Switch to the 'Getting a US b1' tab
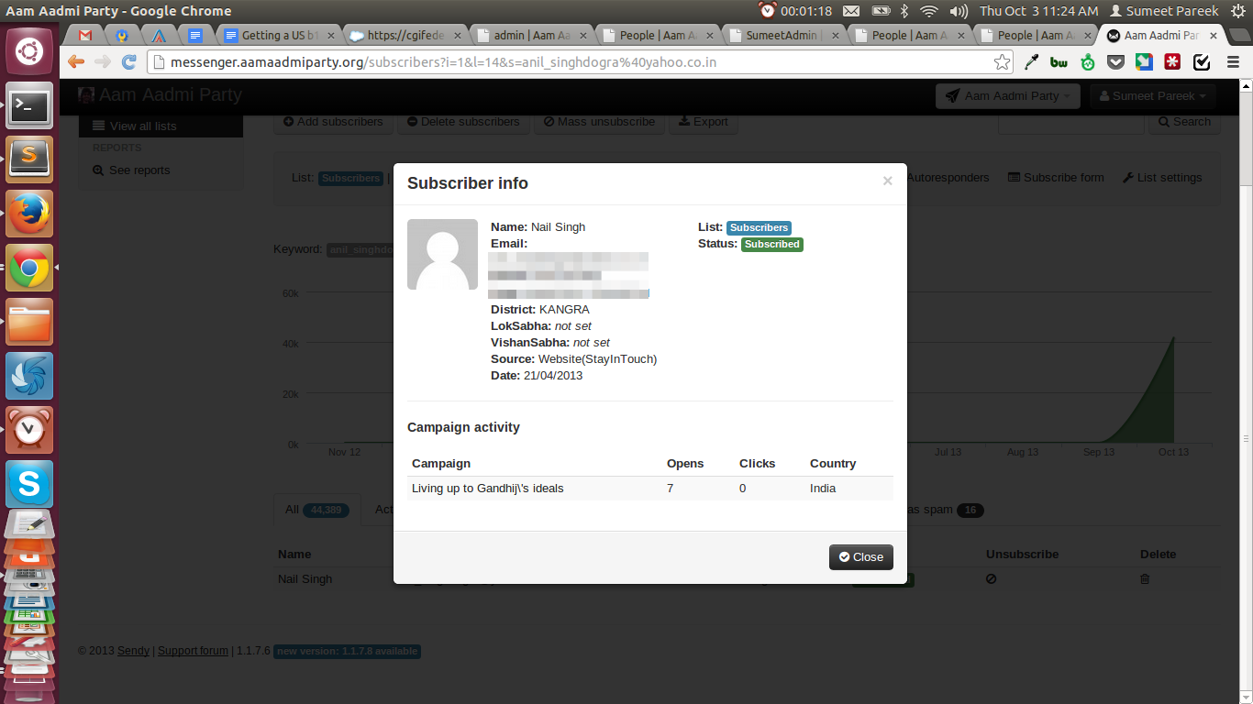Screen dimensions: 1253x704 280,36
